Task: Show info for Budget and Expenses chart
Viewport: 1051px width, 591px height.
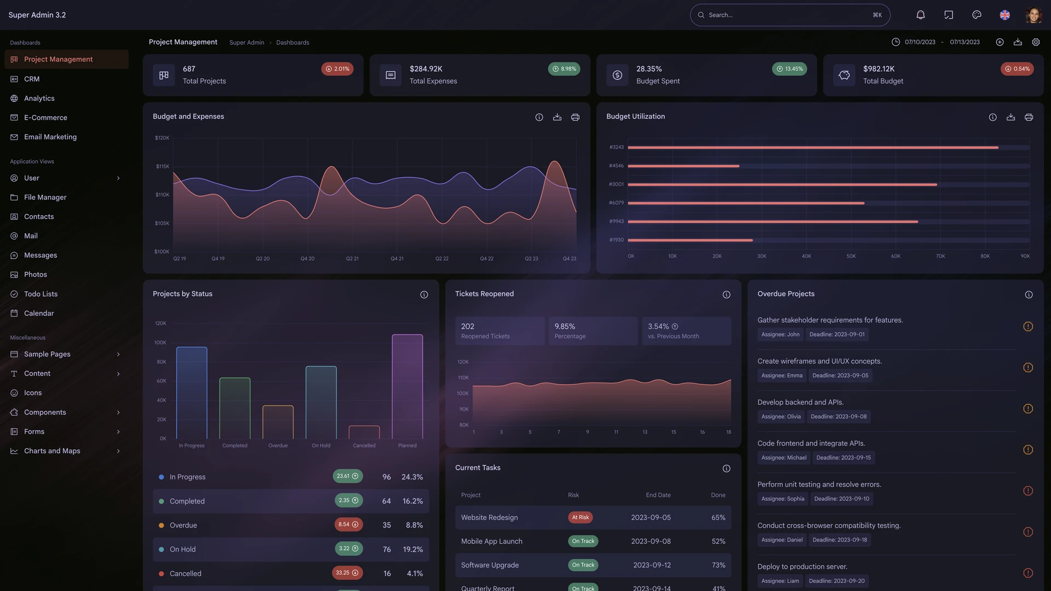Action: (539, 117)
